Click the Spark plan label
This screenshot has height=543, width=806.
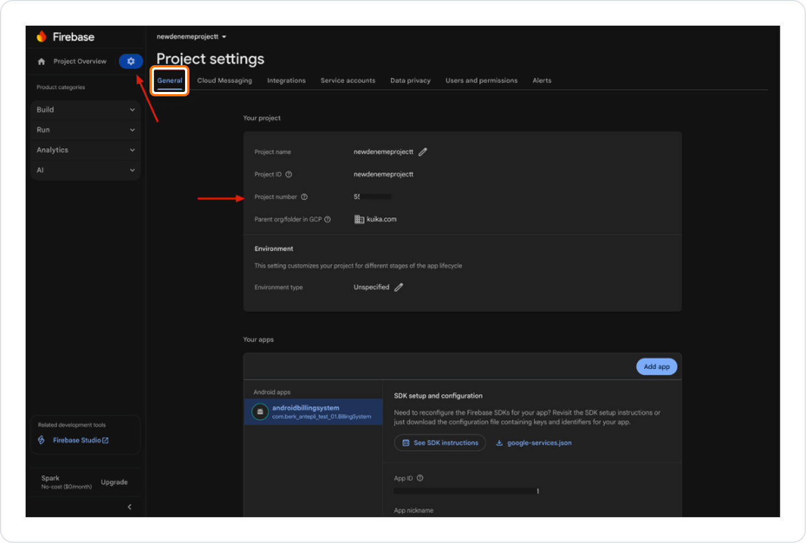[x=50, y=478]
